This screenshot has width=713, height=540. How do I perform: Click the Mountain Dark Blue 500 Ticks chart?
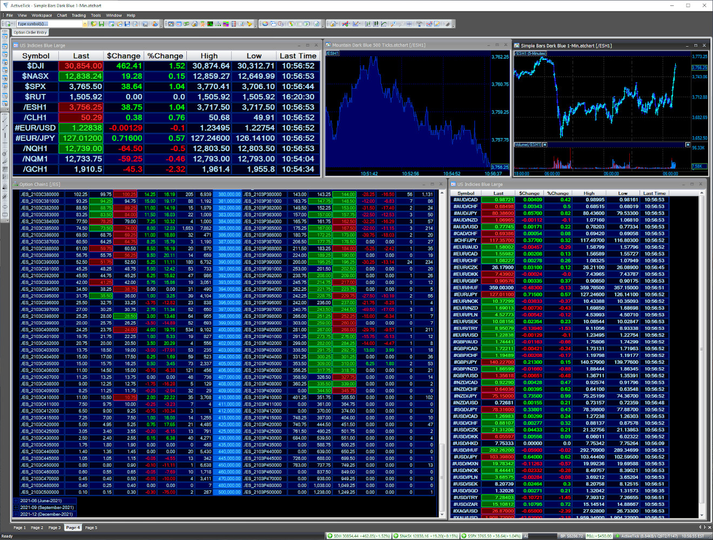click(x=416, y=113)
